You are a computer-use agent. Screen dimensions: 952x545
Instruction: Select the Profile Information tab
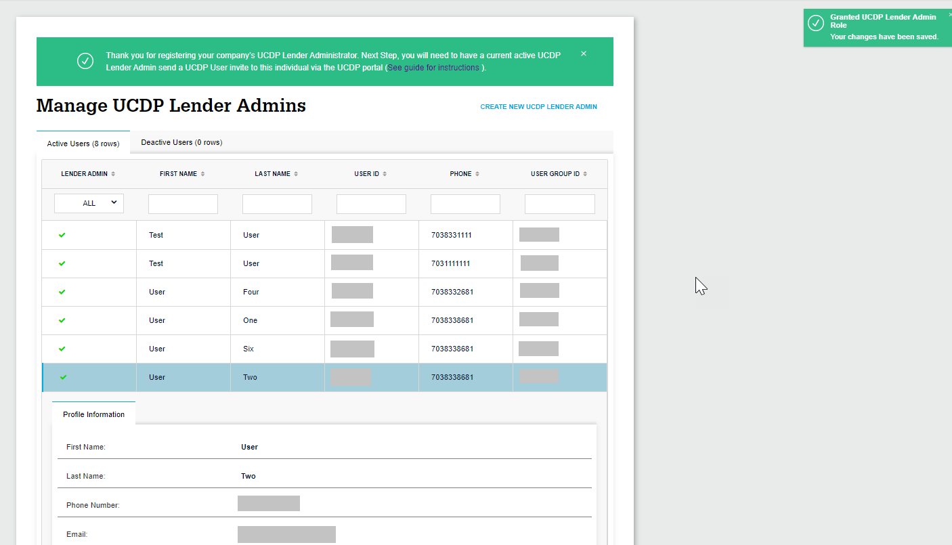coord(93,414)
